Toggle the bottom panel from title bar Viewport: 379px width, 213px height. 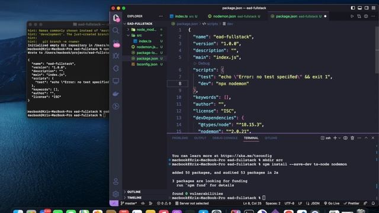(359, 8)
